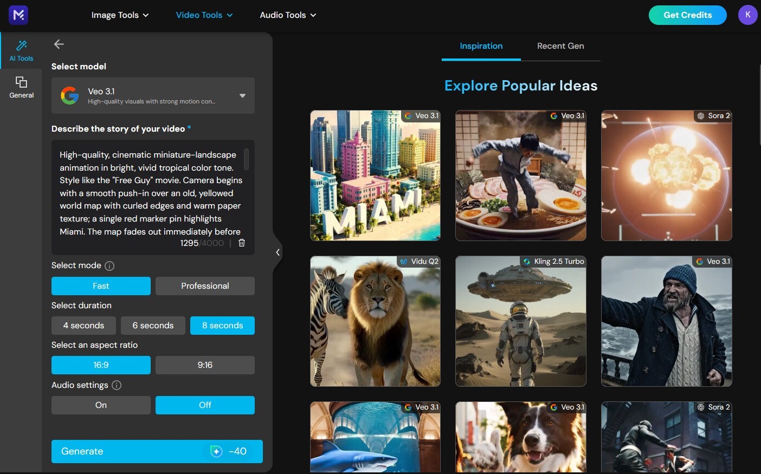
Task: Choose 8 seconds duration
Action: click(222, 326)
